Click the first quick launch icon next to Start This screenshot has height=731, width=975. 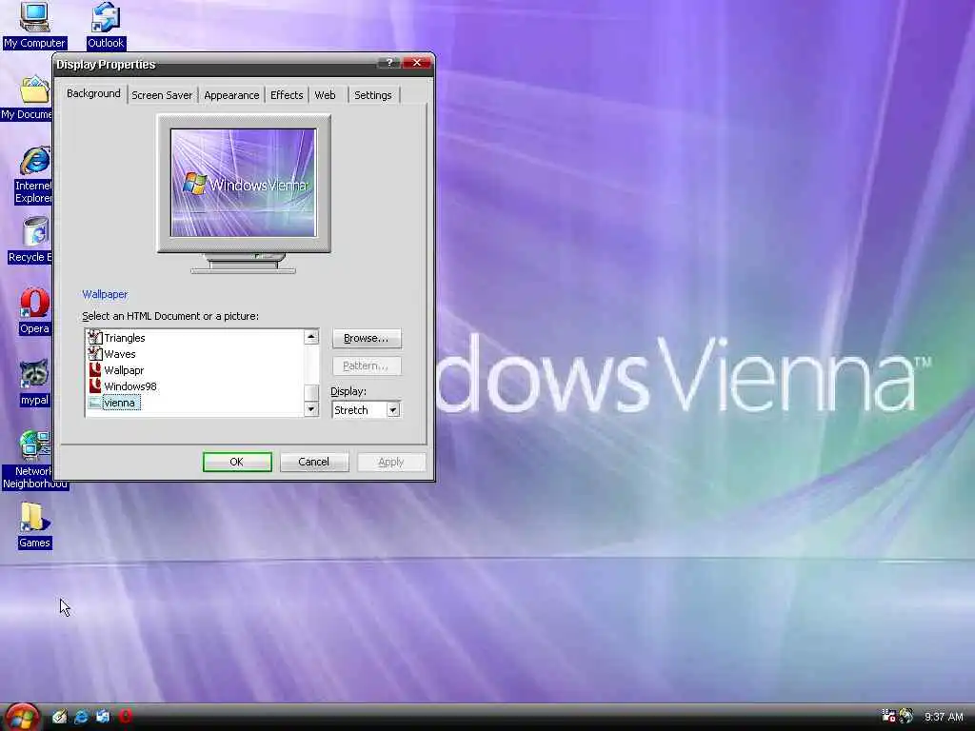pos(59,717)
